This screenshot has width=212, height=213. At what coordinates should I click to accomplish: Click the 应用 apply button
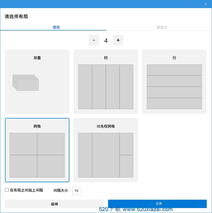click(157, 204)
